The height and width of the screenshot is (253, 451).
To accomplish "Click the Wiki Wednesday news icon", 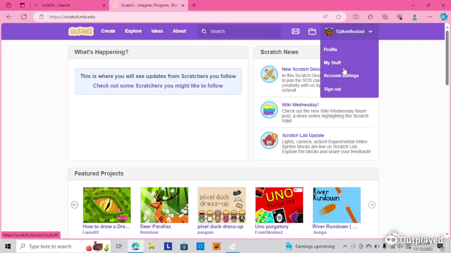I will [x=269, y=110].
